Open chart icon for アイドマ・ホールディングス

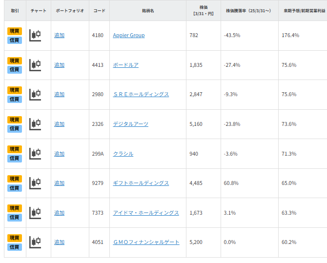[35, 213]
